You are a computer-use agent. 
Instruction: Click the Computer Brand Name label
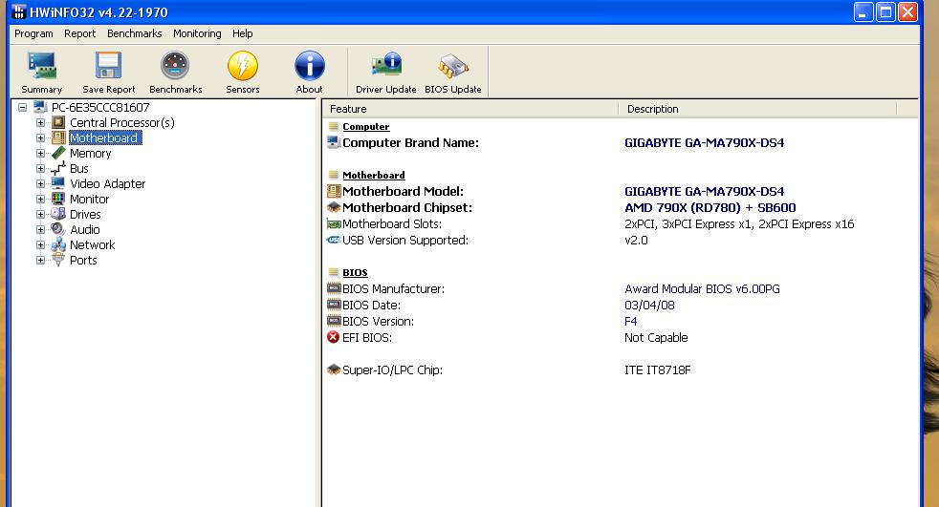click(411, 143)
